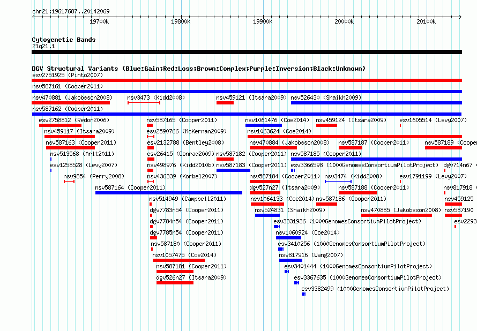Click nsv470885 (Jakobsson2008) label
Image resolution: width=477 pixels, height=331 pixels.
pos(401,210)
